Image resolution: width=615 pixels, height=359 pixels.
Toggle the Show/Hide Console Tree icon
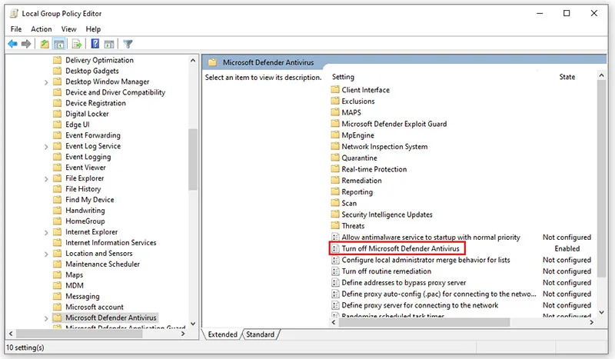tap(59, 44)
